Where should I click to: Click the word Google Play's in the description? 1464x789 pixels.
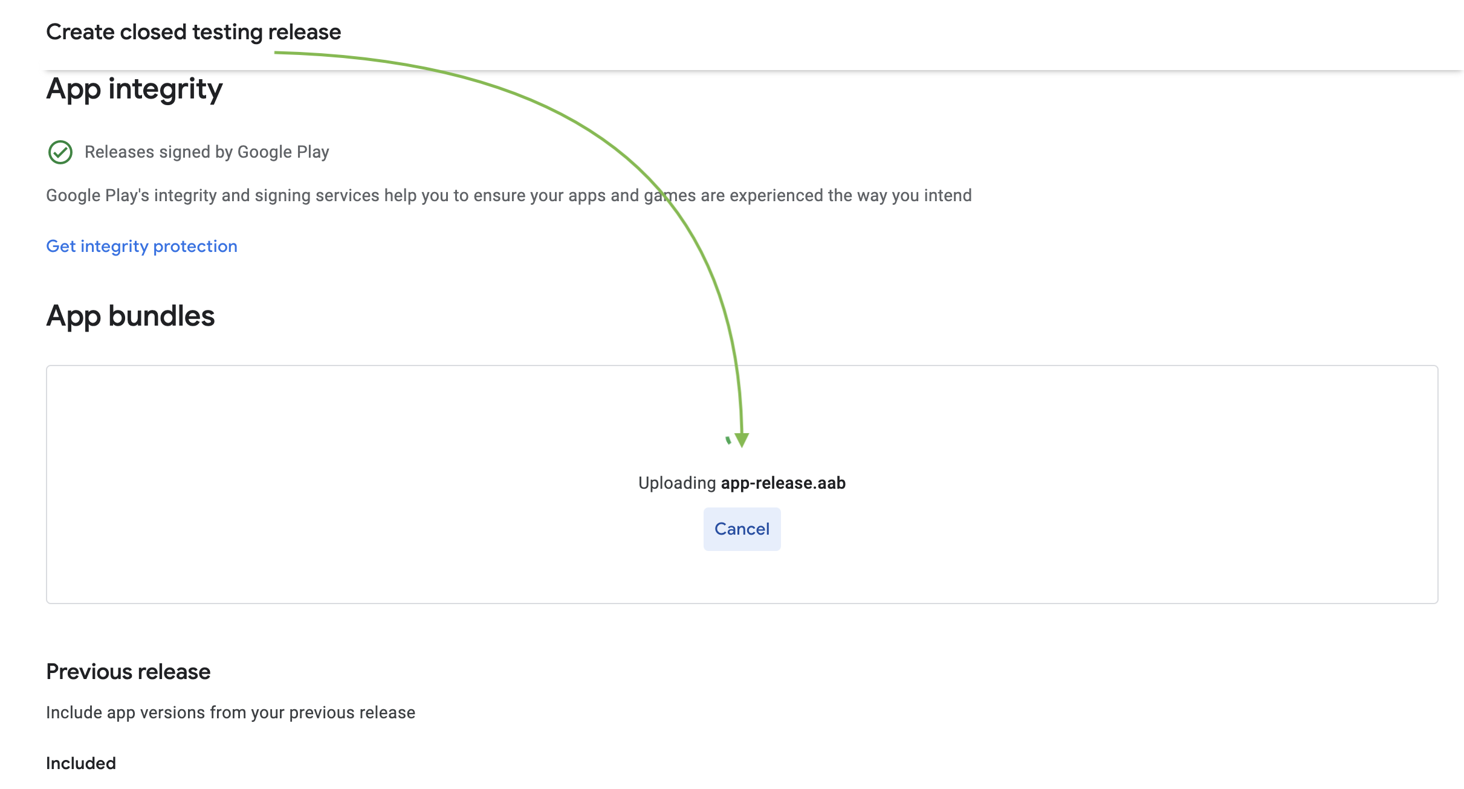(x=97, y=196)
